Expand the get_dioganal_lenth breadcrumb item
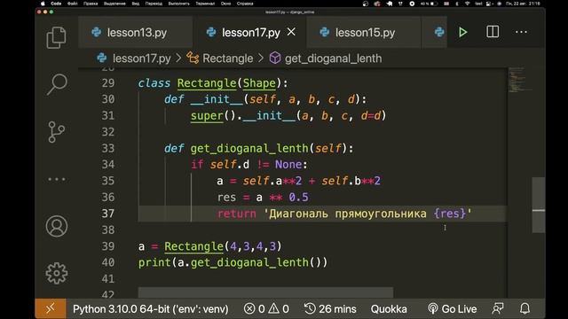The image size is (568, 319). point(326,58)
